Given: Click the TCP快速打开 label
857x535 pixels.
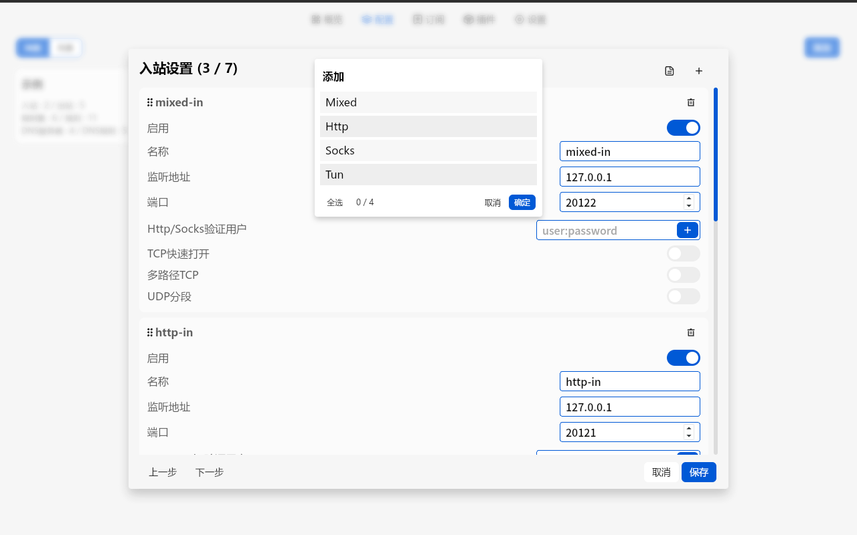Looking at the screenshot, I should pyautogui.click(x=179, y=253).
